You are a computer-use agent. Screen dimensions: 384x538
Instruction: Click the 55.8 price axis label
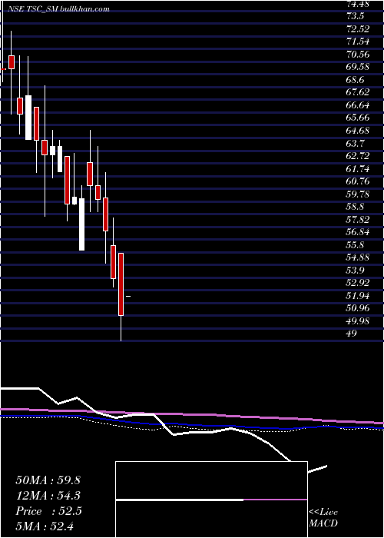(356, 244)
